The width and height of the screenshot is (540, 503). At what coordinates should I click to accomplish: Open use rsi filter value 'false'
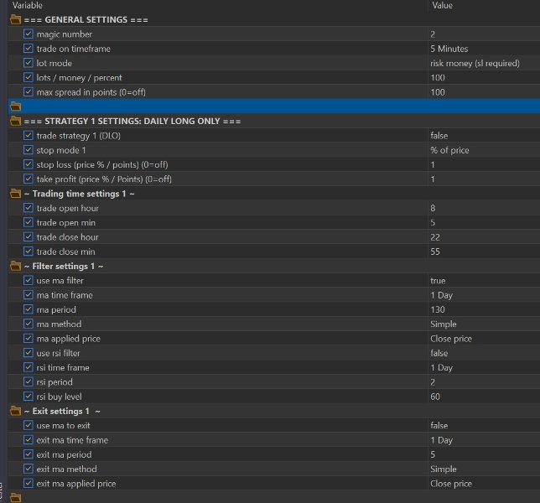[x=439, y=353]
